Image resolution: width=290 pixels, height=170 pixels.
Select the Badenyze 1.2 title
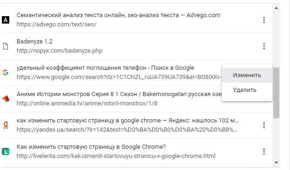pyautogui.click(x=35, y=42)
